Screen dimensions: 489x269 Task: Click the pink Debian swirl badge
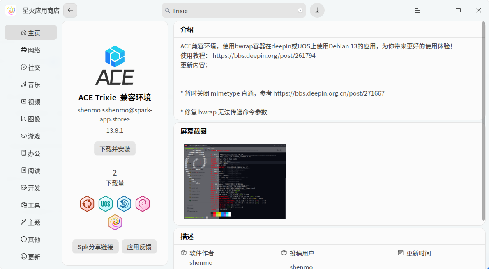pyautogui.click(x=143, y=204)
